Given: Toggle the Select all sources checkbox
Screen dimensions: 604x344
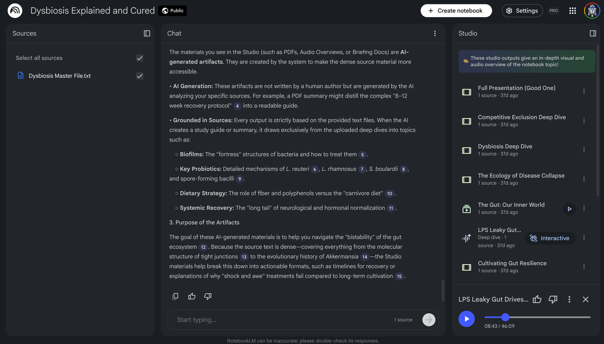Looking at the screenshot, I should click(x=140, y=58).
